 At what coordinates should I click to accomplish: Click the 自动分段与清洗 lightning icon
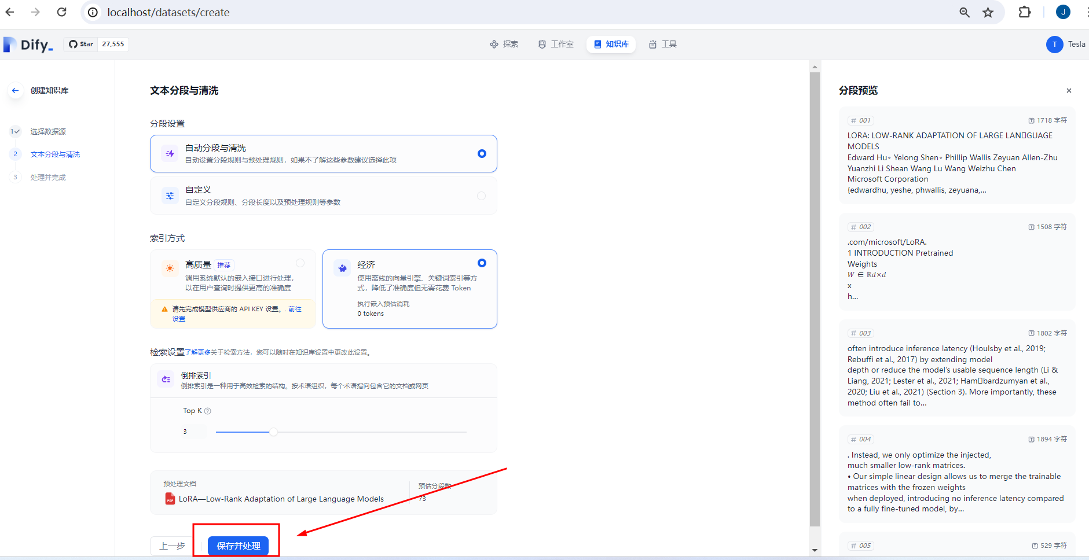click(170, 153)
